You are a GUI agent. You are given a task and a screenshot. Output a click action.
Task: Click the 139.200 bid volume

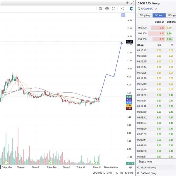pos(142,39)
